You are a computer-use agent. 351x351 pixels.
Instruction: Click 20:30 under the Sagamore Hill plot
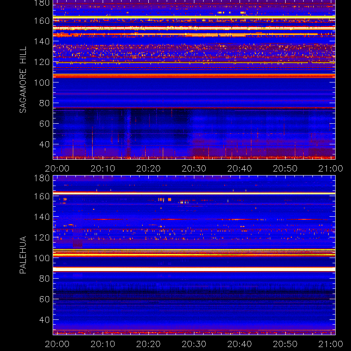point(194,168)
